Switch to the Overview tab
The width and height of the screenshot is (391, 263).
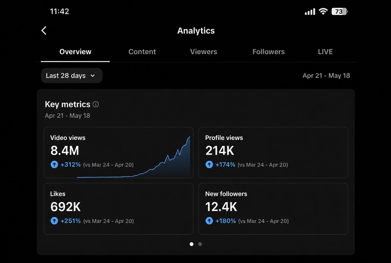coord(75,52)
